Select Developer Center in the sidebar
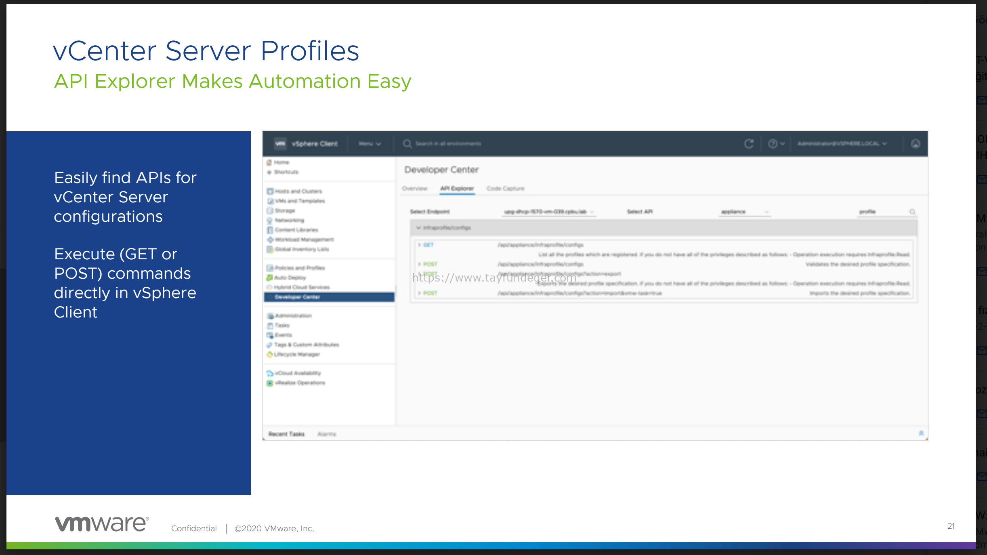 (x=329, y=297)
